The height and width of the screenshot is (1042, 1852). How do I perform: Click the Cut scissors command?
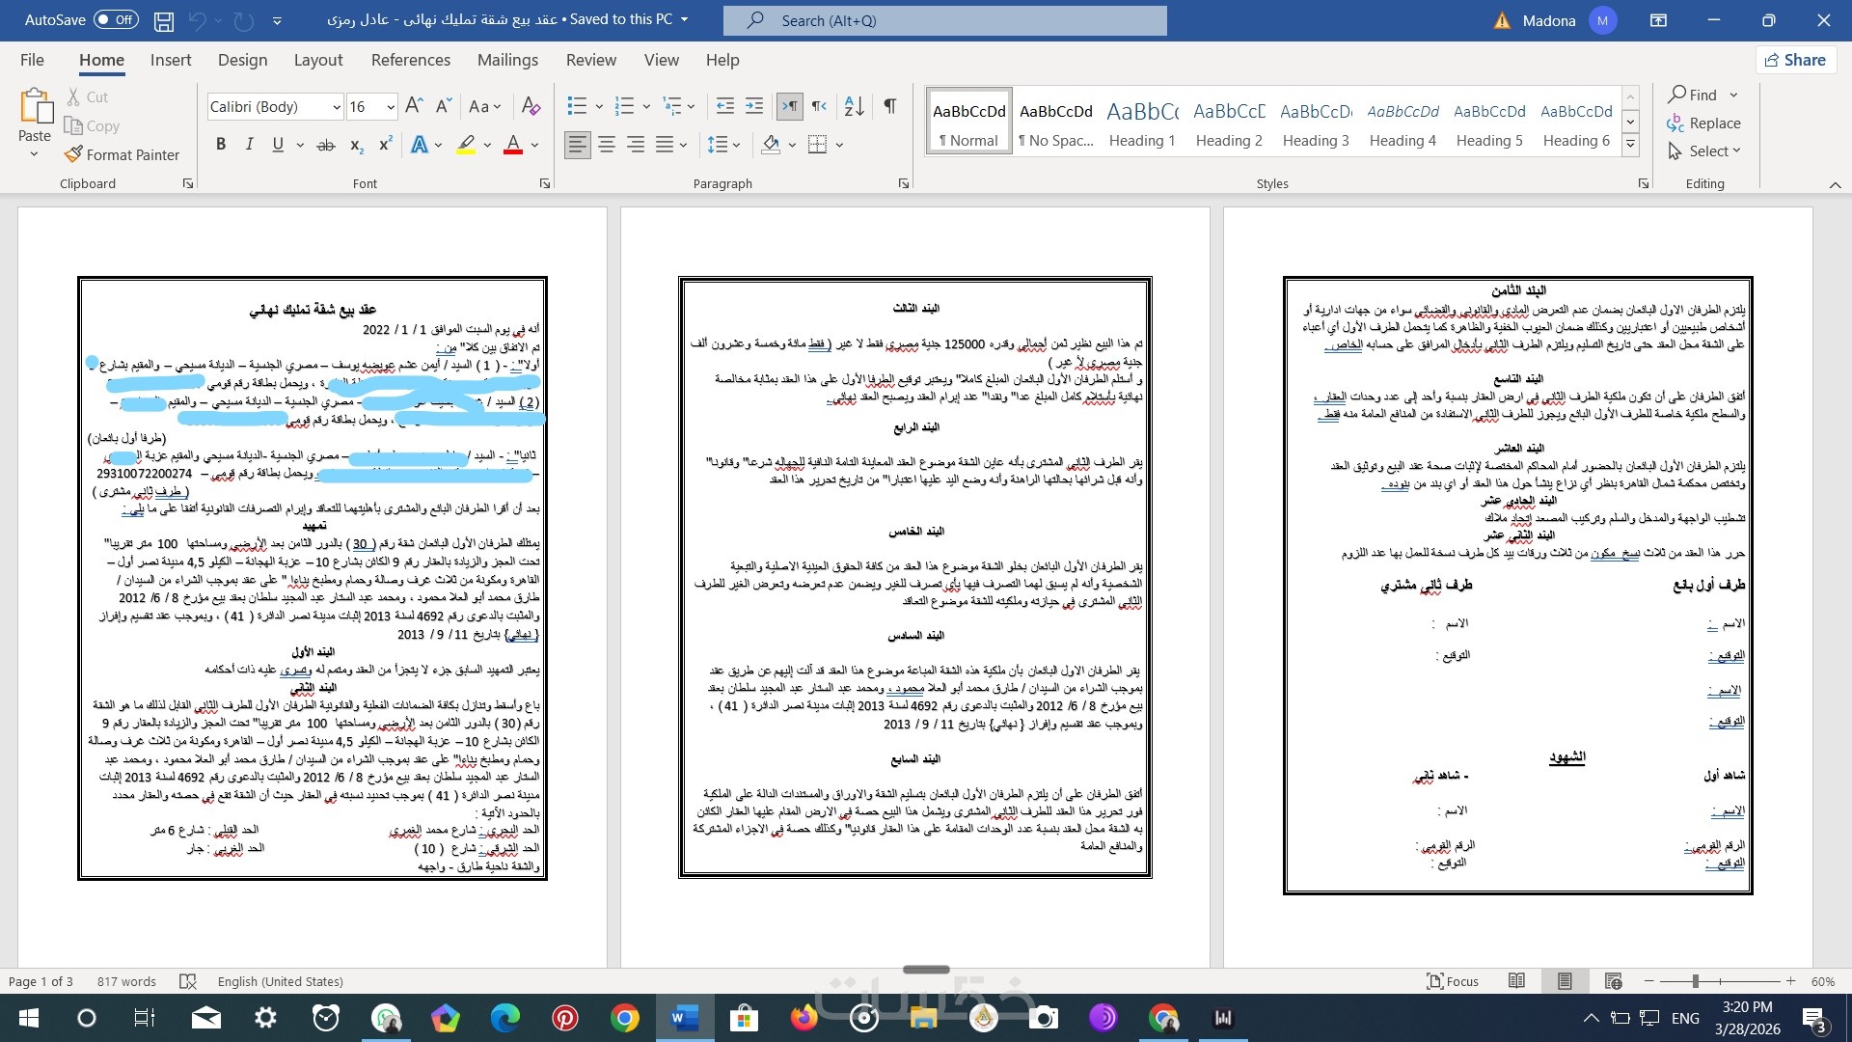pos(87,96)
